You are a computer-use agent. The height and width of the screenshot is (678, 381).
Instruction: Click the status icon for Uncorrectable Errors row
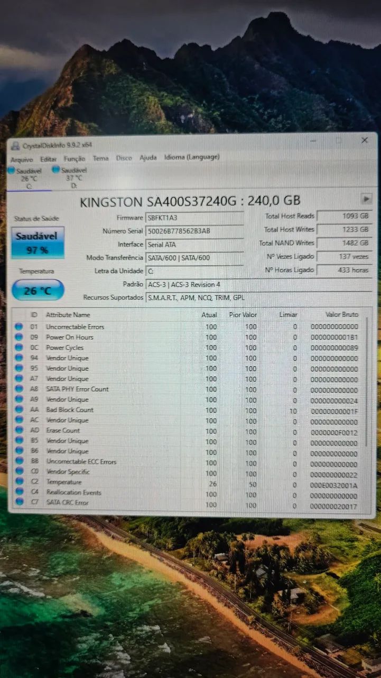click(19, 327)
